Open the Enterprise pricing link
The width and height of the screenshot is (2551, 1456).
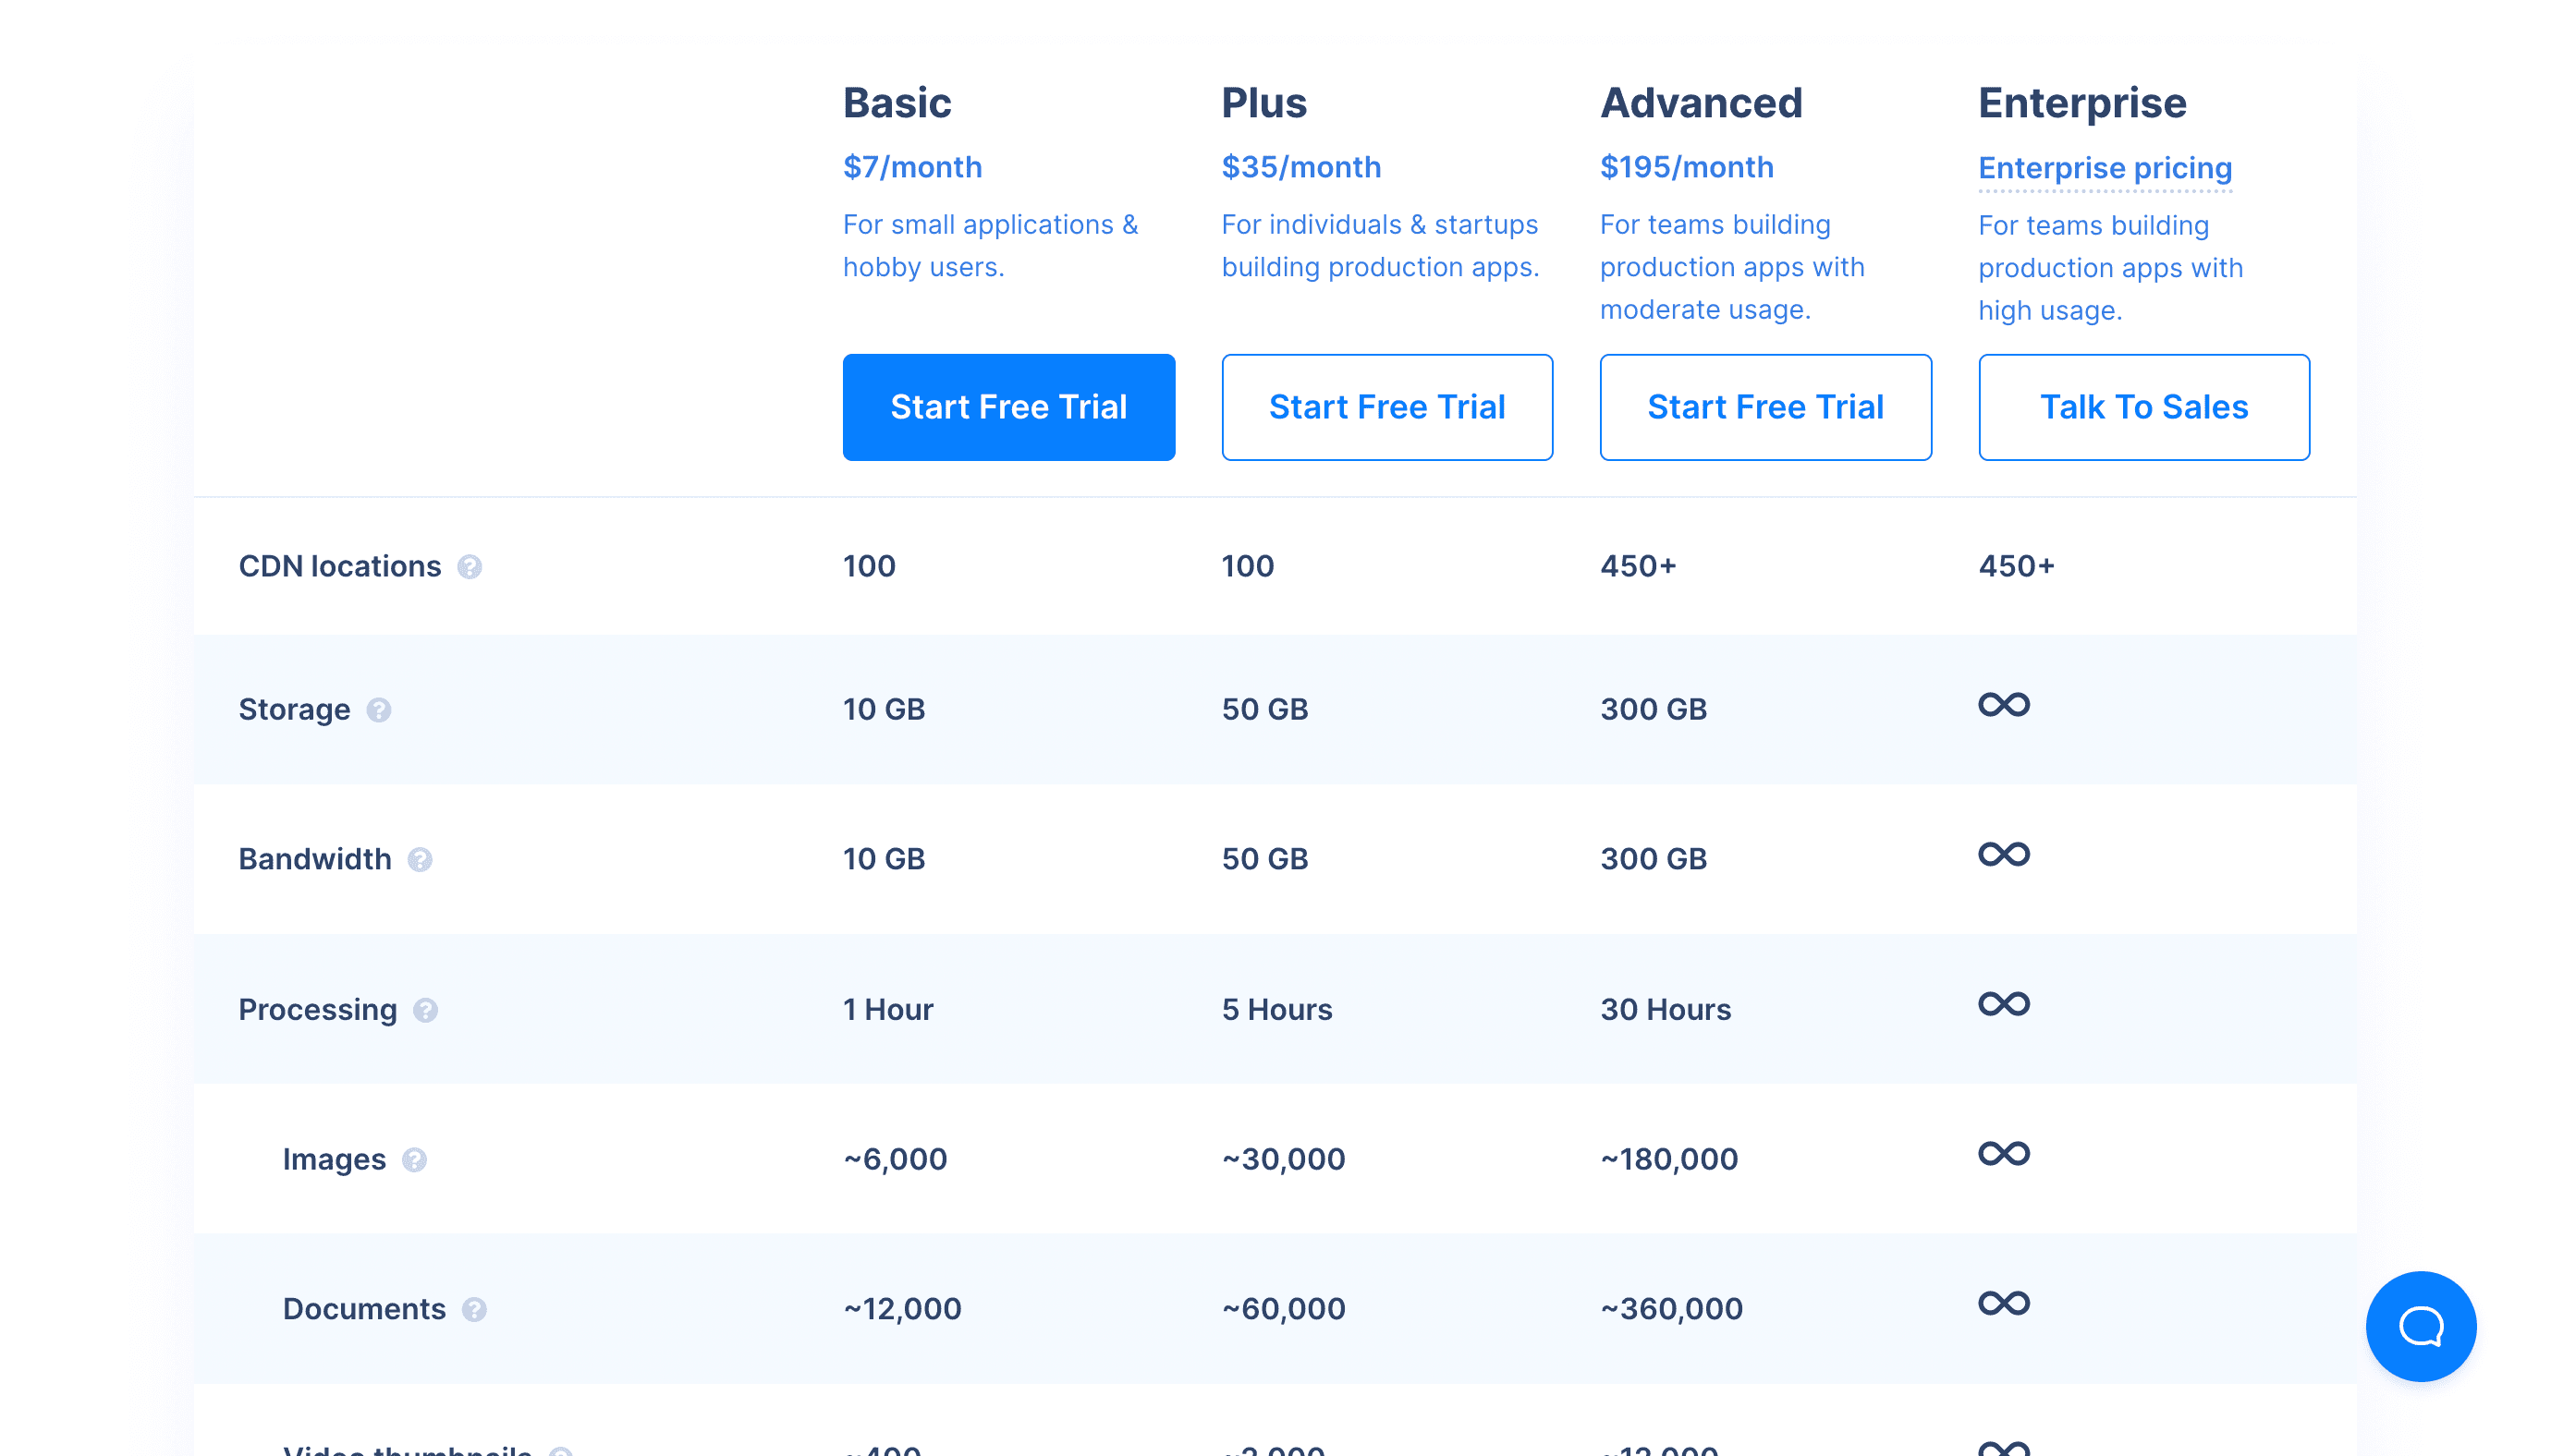[x=2105, y=168]
